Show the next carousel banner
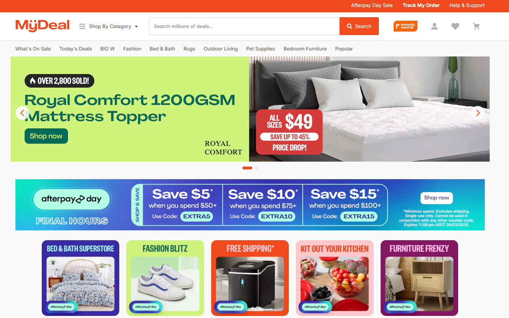Viewport: 509px width, 318px height. pos(478,113)
